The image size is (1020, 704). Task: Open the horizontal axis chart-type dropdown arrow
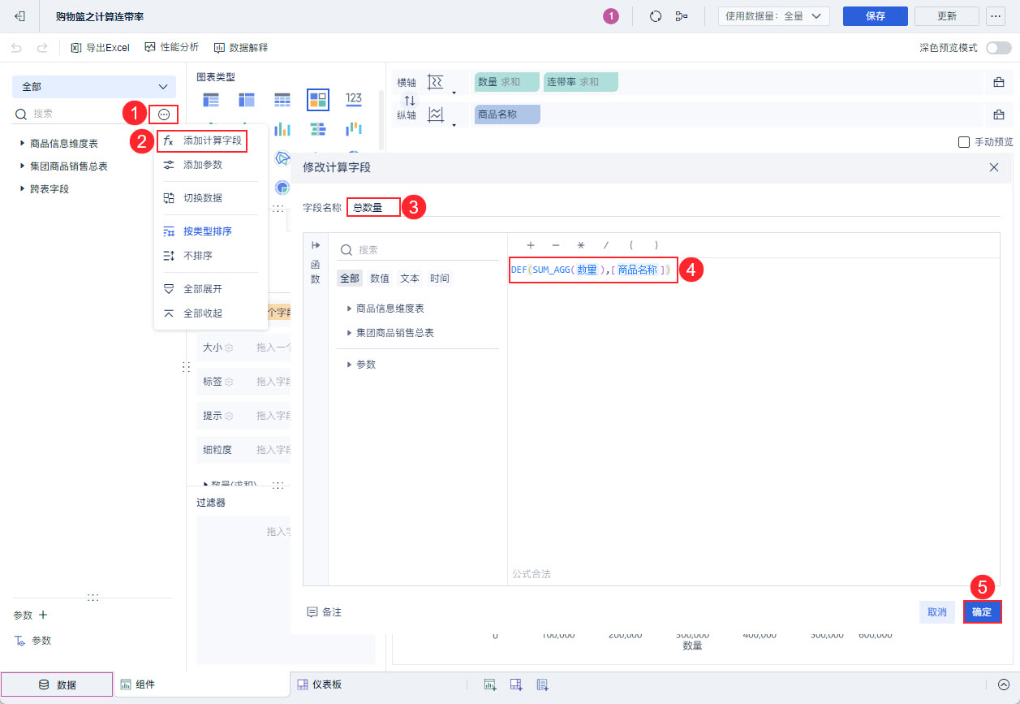[x=454, y=93]
